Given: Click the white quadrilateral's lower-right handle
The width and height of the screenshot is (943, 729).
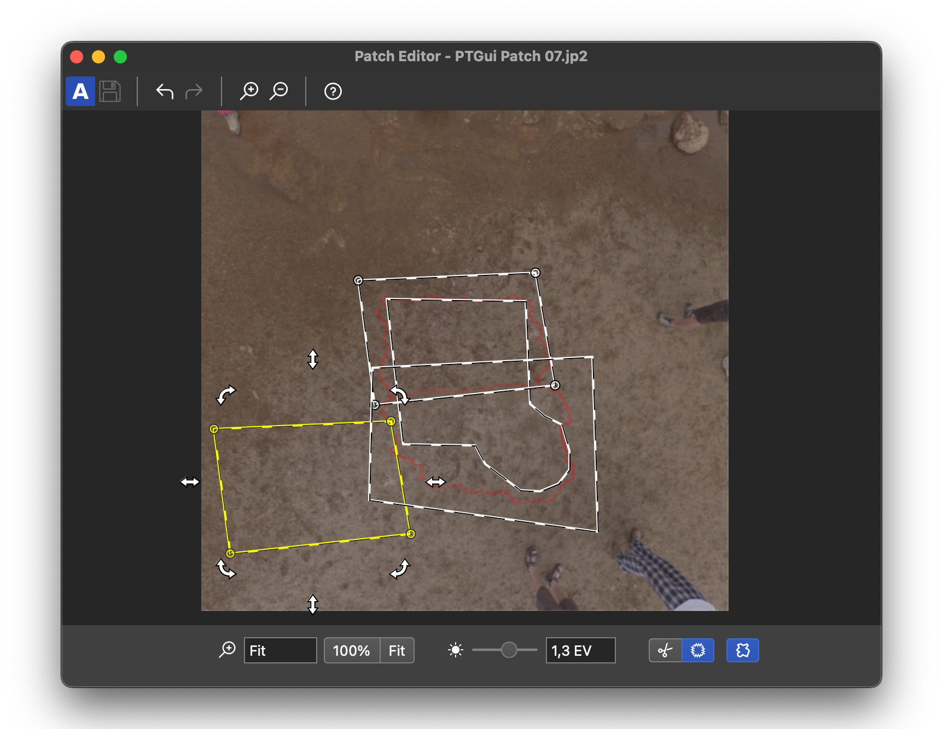Looking at the screenshot, I should [555, 385].
